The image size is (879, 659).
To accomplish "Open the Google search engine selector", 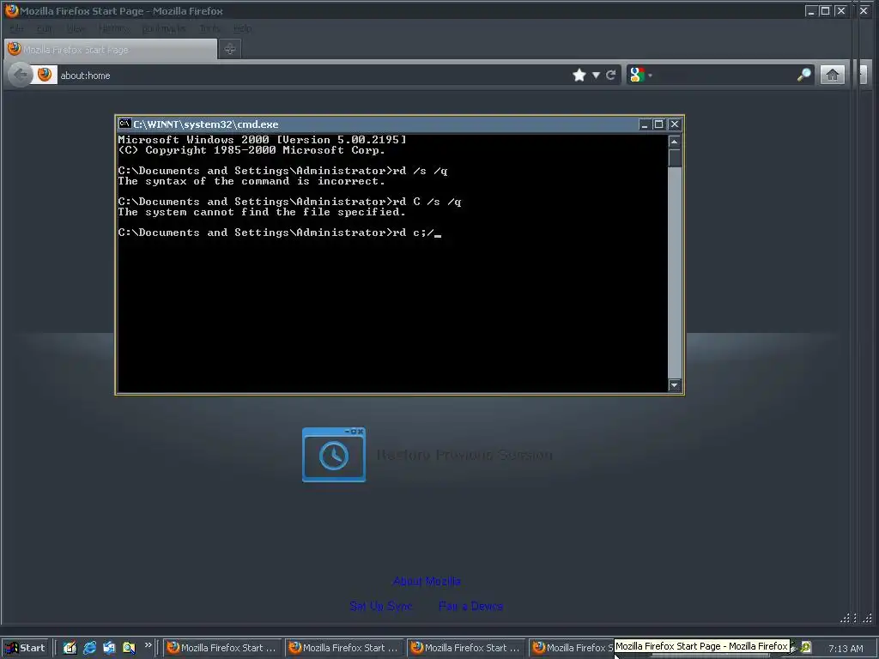I will [x=640, y=75].
